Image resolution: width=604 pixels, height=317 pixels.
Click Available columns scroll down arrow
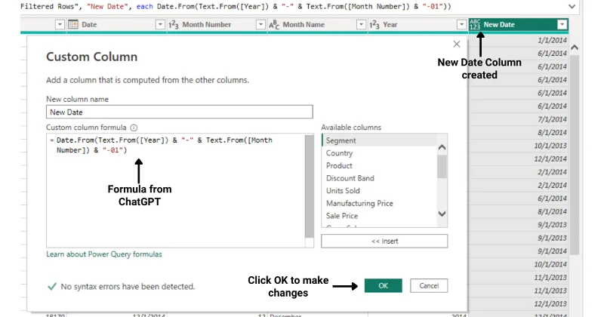442,214
